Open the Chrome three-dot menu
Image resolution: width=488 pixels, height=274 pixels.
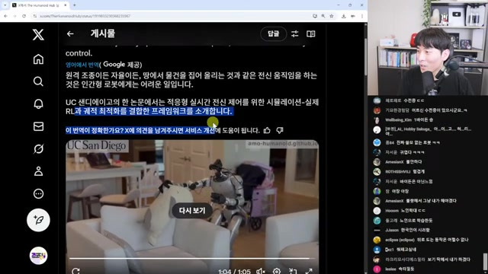pyautogui.click(x=362, y=16)
